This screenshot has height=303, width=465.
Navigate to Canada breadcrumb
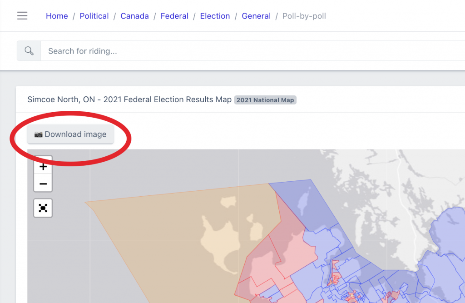pyautogui.click(x=134, y=16)
